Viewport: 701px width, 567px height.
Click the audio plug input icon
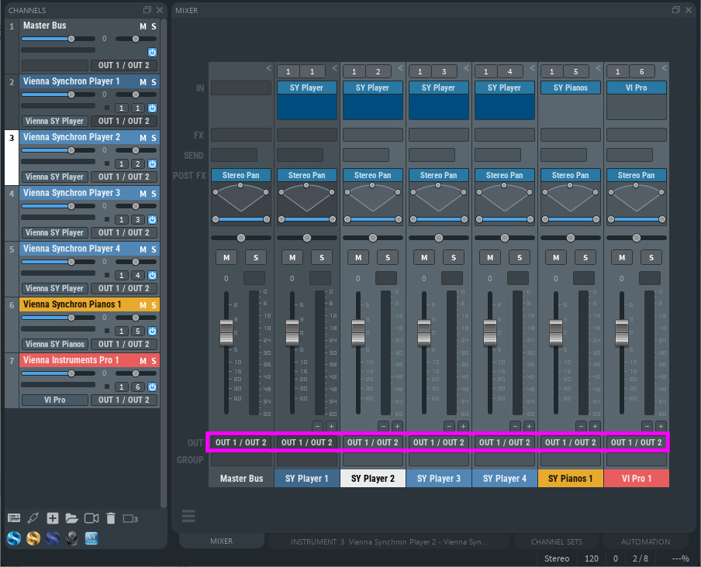click(x=33, y=518)
